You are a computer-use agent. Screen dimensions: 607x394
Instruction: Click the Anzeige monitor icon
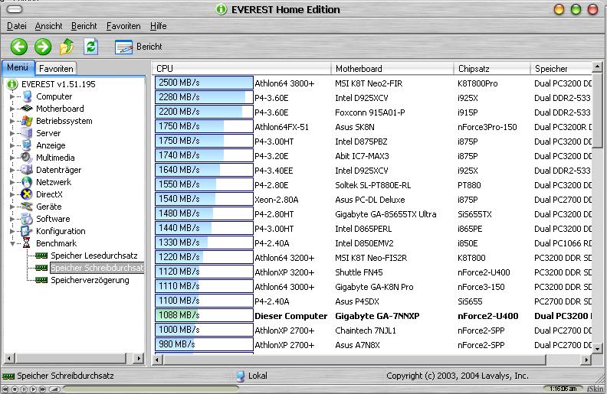(x=27, y=145)
